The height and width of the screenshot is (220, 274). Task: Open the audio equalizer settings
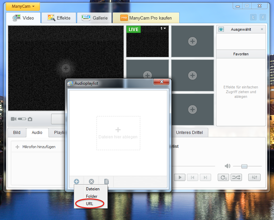coord(254,177)
